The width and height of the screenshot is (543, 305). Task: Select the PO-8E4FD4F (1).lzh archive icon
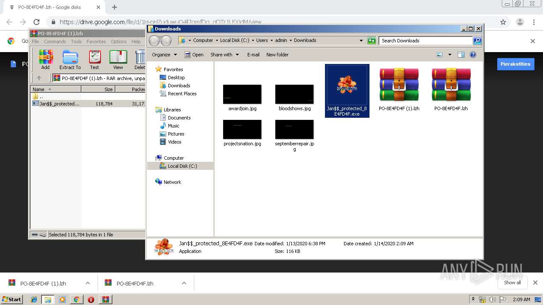pyautogui.click(x=399, y=85)
